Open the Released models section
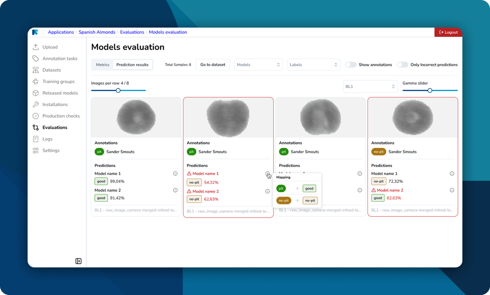The width and height of the screenshot is (490, 295). point(36,93)
